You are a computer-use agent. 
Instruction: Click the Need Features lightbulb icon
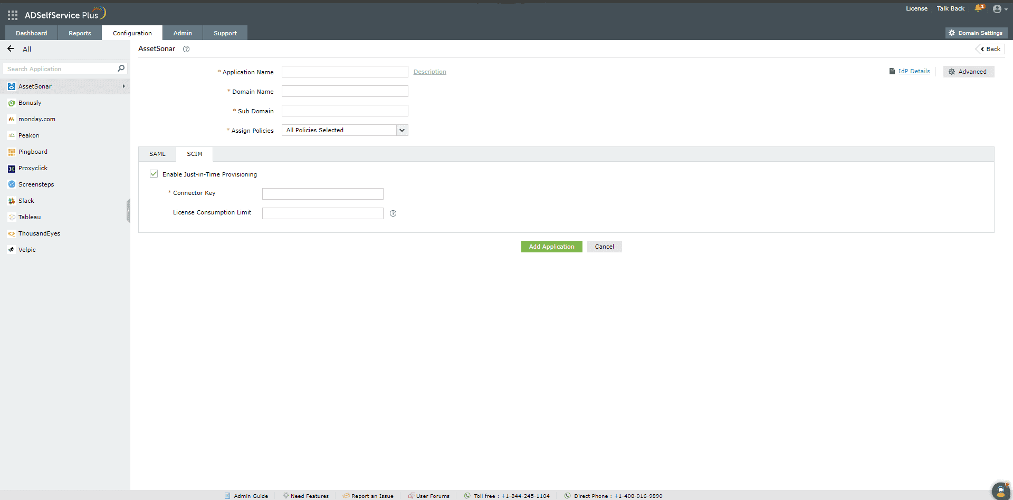pyautogui.click(x=286, y=496)
